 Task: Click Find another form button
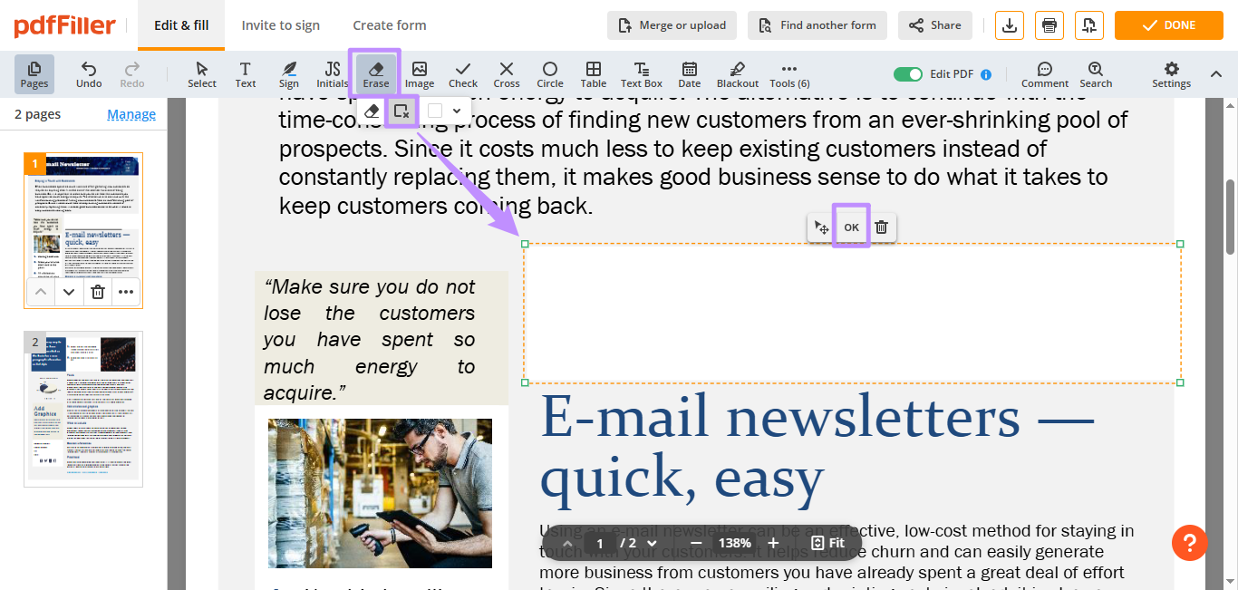coord(817,25)
